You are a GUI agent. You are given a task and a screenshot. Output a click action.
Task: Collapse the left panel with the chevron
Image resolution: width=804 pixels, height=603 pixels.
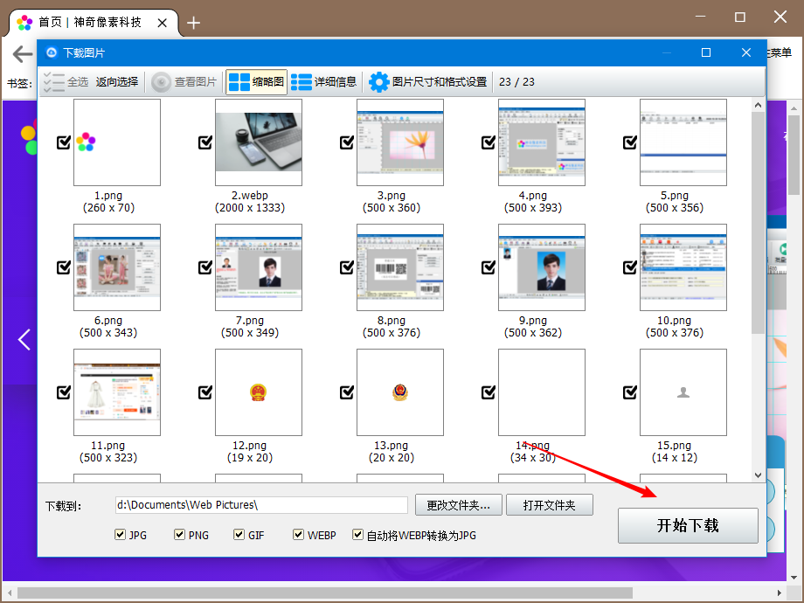[24, 340]
